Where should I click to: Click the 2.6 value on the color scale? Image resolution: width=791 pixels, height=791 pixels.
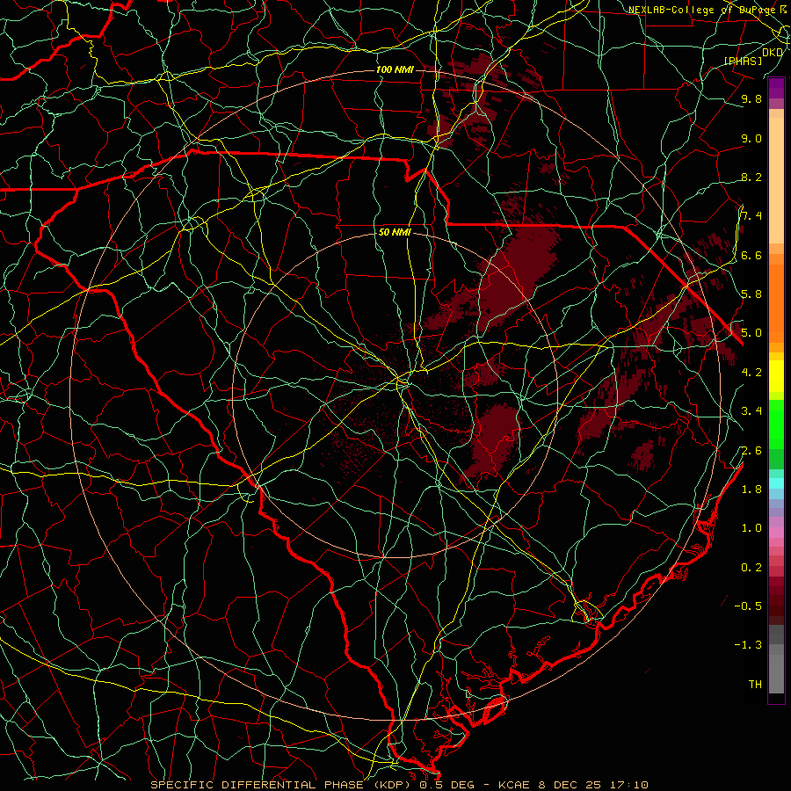[751, 450]
